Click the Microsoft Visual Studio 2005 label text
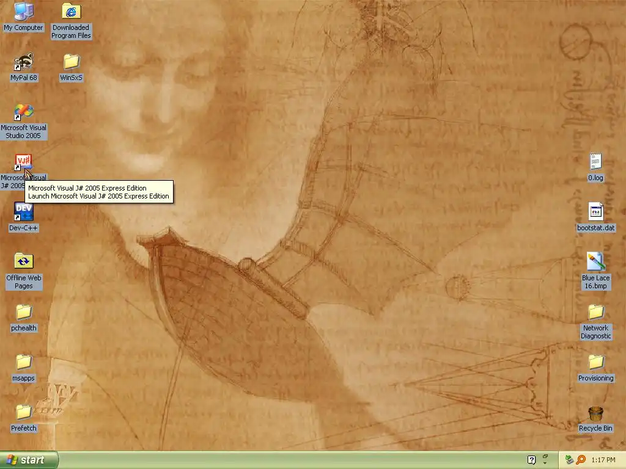Image resolution: width=626 pixels, height=469 pixels. (24, 132)
